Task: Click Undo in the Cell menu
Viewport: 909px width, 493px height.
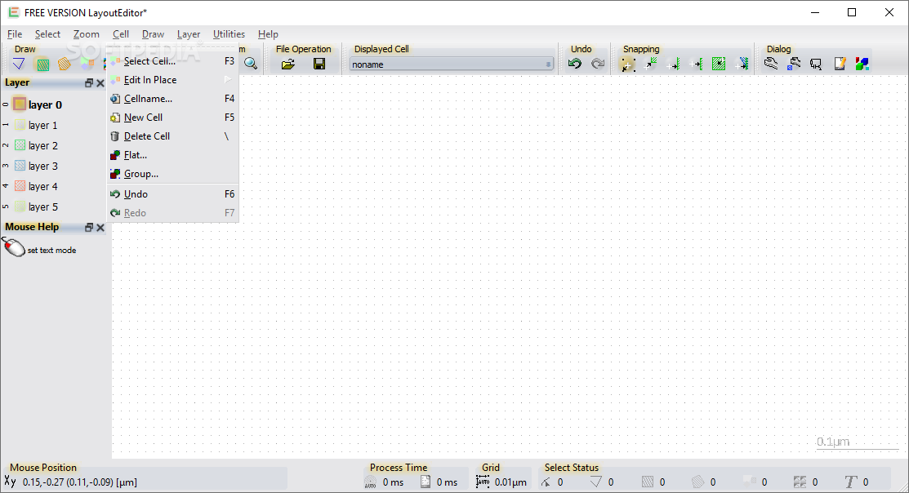Action: click(x=173, y=194)
